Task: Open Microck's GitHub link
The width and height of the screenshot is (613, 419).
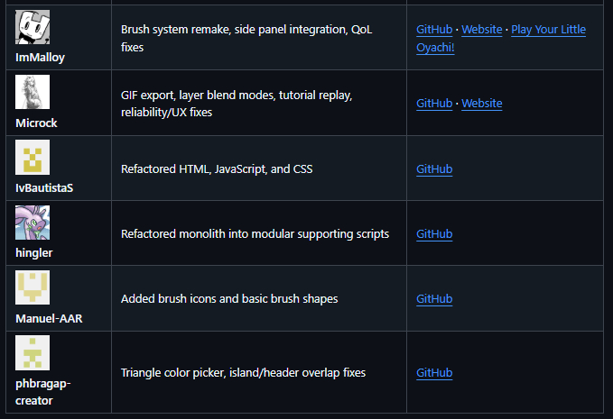Action: (x=434, y=104)
